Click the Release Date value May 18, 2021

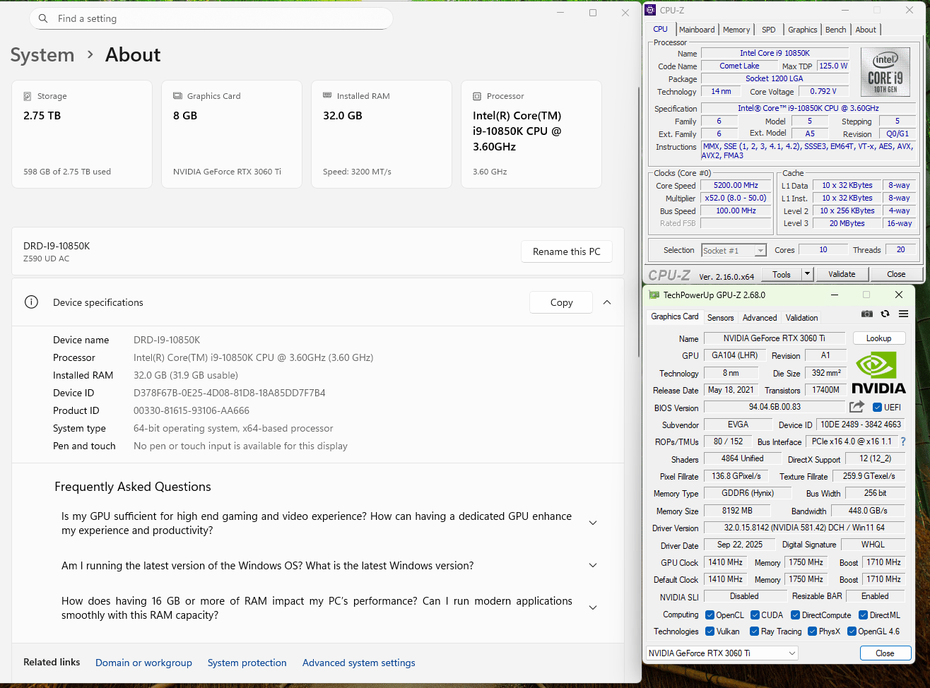(731, 390)
